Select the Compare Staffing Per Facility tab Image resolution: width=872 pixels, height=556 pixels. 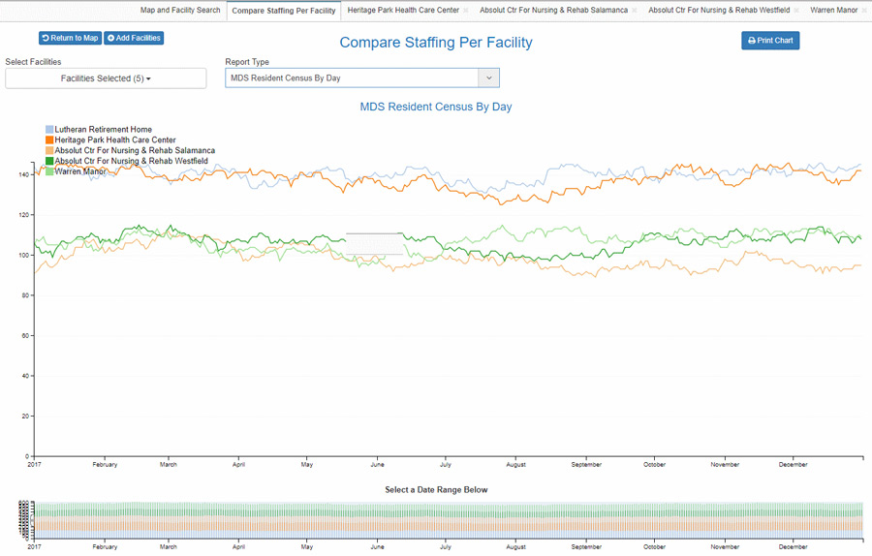click(284, 11)
